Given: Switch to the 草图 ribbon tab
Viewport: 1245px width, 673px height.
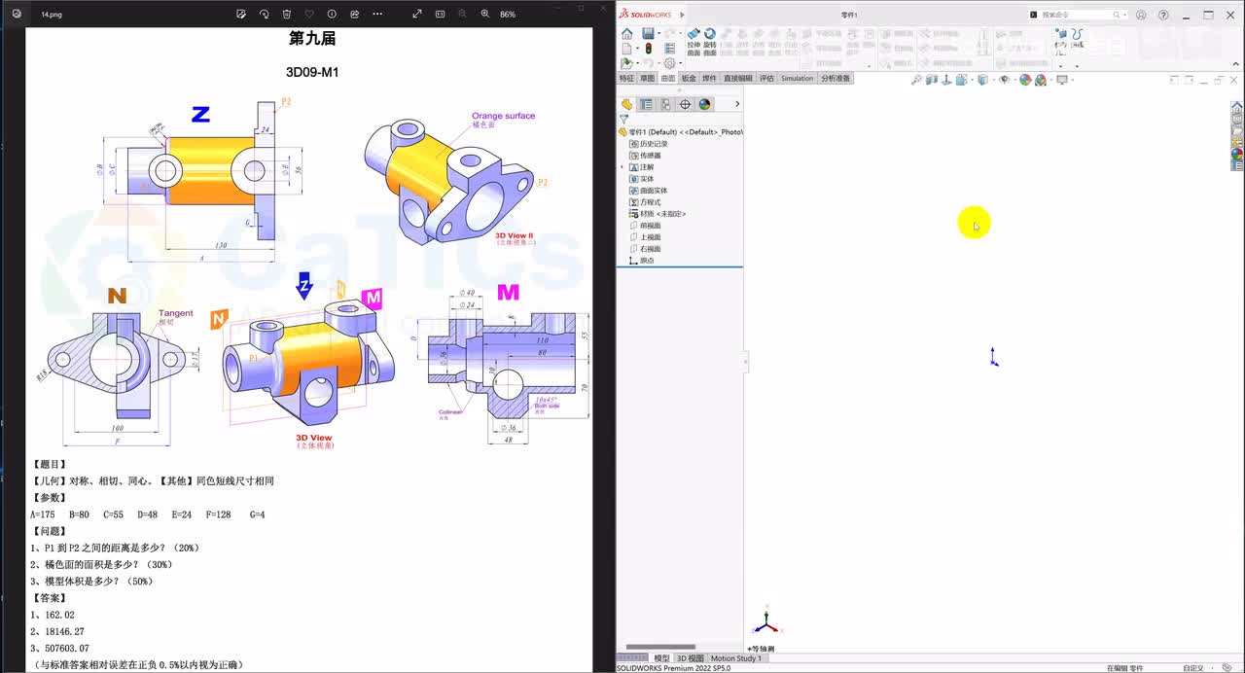Looking at the screenshot, I should coord(647,78).
